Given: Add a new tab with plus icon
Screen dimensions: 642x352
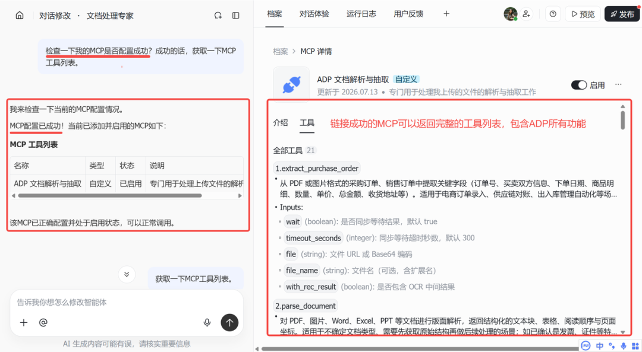Looking at the screenshot, I should coord(446,14).
